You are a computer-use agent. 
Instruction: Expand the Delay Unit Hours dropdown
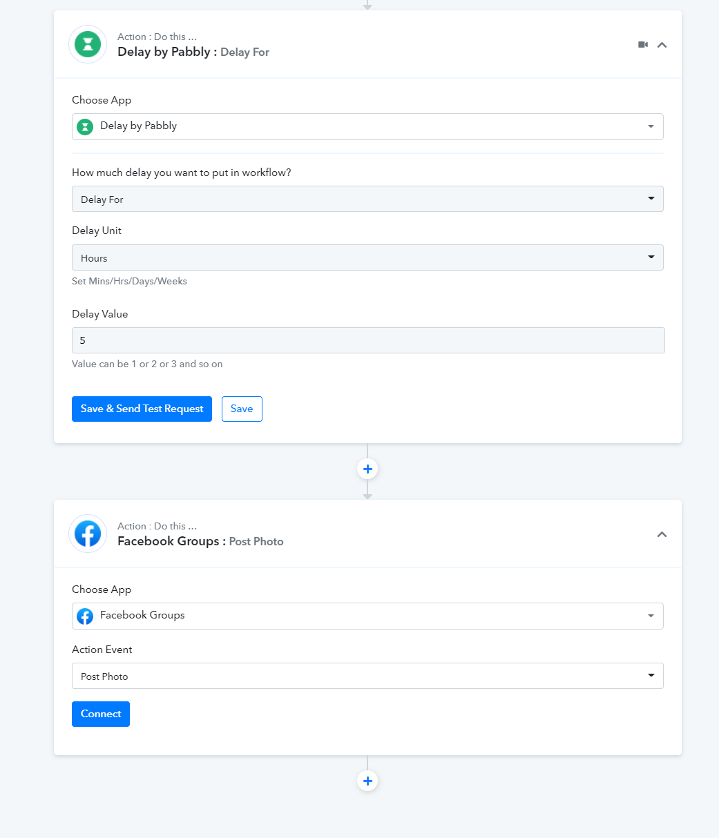coord(367,257)
